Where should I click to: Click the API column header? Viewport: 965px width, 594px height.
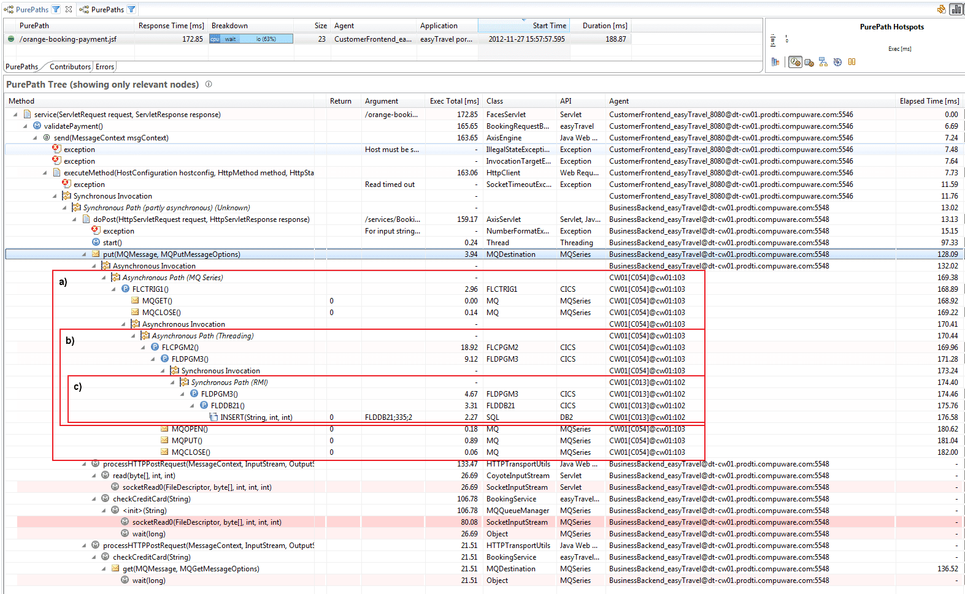[x=581, y=101]
